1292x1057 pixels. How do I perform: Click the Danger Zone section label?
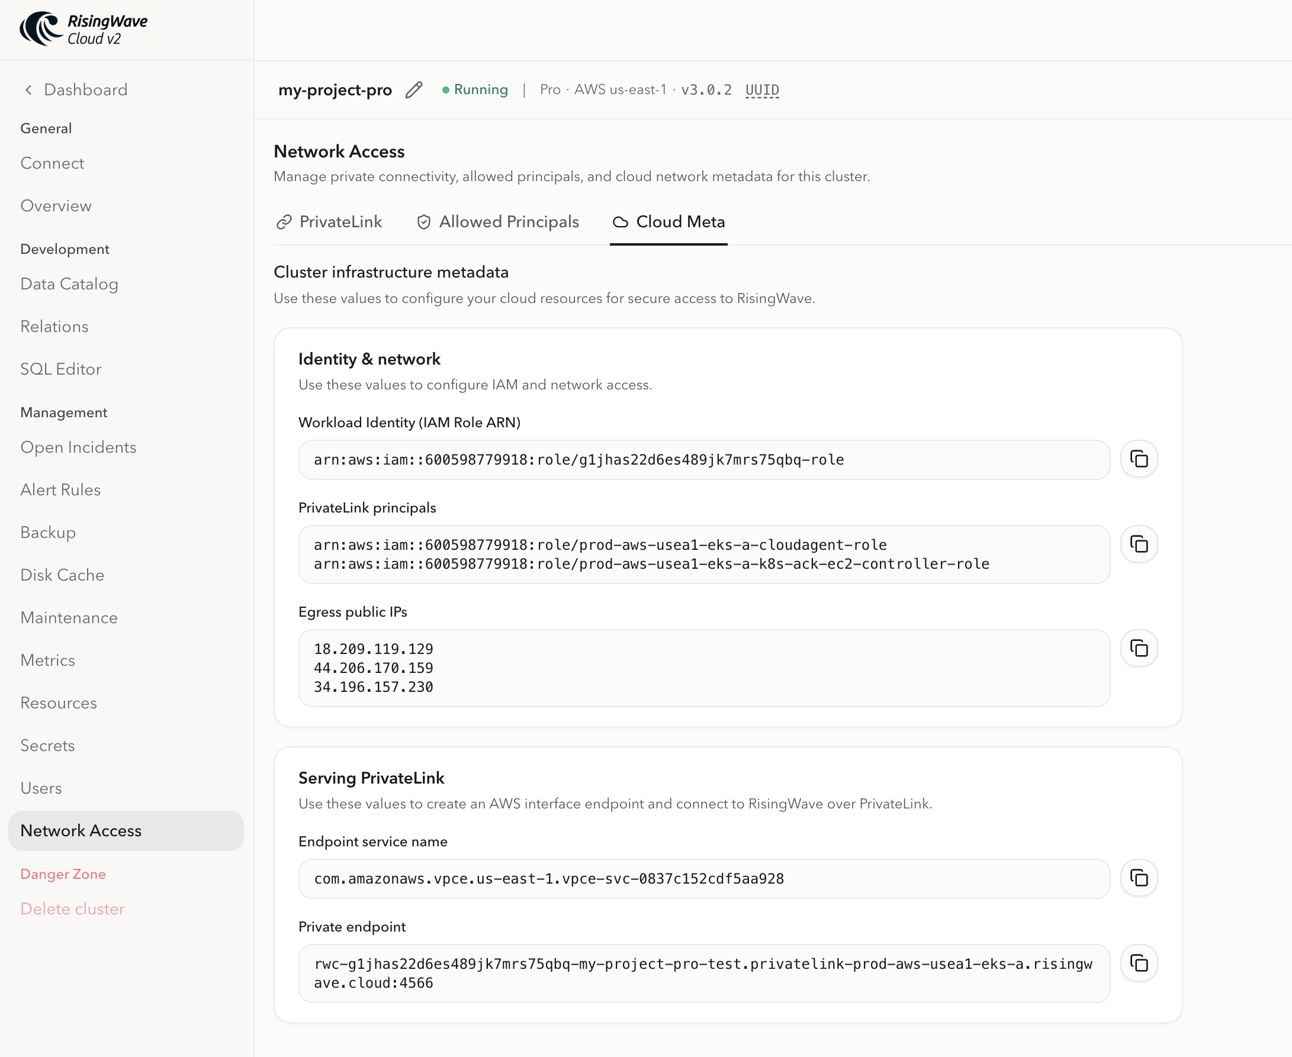(x=63, y=874)
